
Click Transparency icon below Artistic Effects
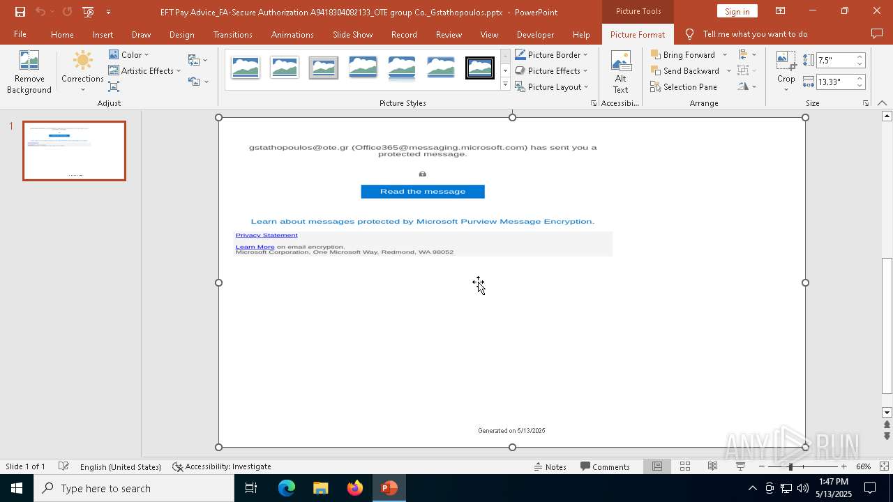click(114, 86)
